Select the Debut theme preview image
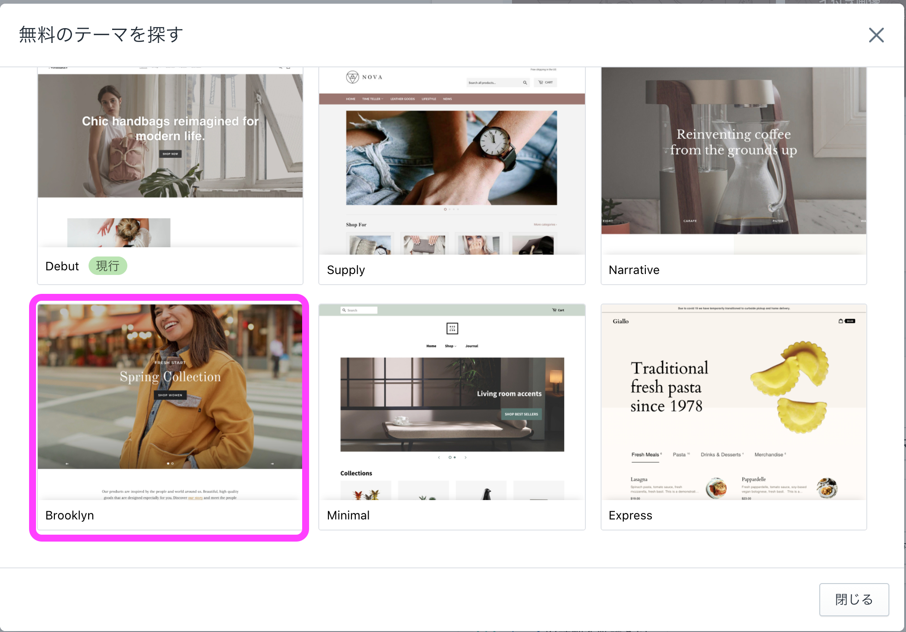 [170, 157]
